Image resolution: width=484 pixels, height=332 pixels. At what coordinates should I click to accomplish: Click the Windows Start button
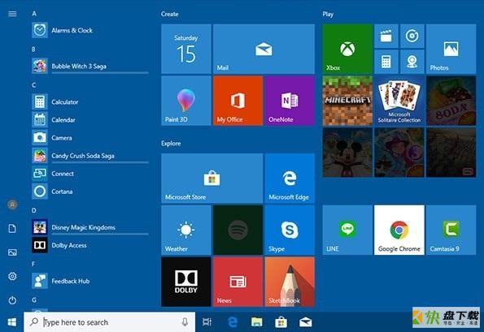pos(11,322)
